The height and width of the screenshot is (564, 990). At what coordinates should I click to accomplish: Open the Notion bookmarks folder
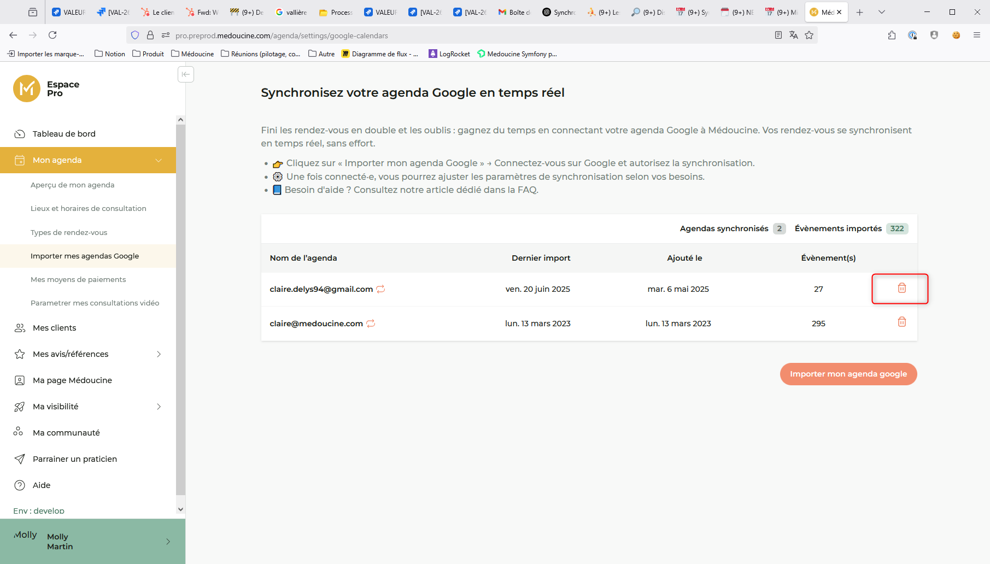[x=110, y=54]
